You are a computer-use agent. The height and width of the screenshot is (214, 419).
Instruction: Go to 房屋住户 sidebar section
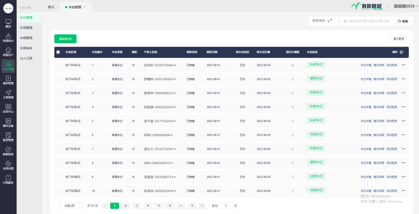tap(8, 52)
